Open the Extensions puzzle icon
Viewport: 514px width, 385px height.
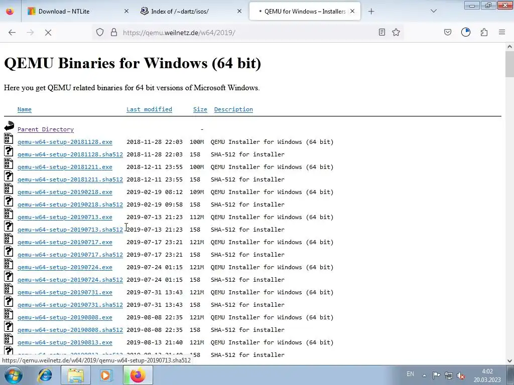pyautogui.click(x=484, y=32)
